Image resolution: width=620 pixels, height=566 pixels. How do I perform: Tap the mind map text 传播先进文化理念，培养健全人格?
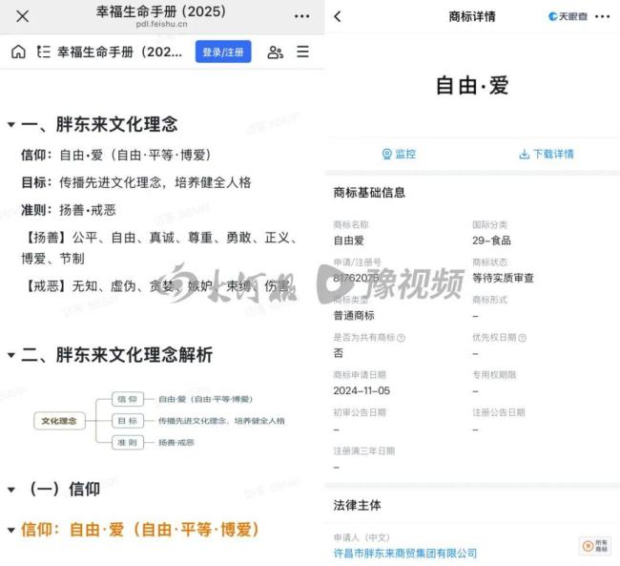tap(221, 421)
